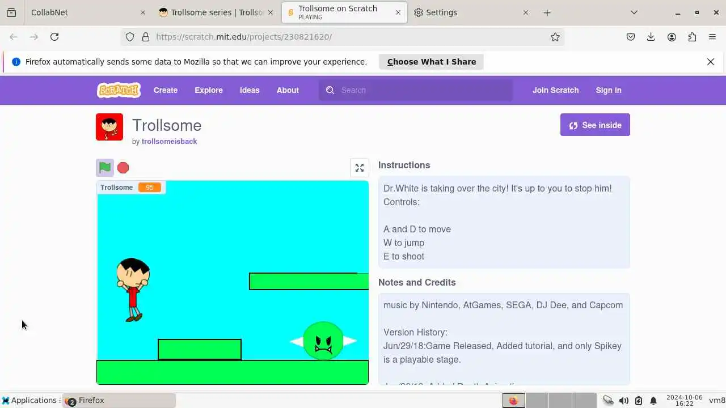Click the site security padlock icon
The image size is (726, 408).
(146, 37)
